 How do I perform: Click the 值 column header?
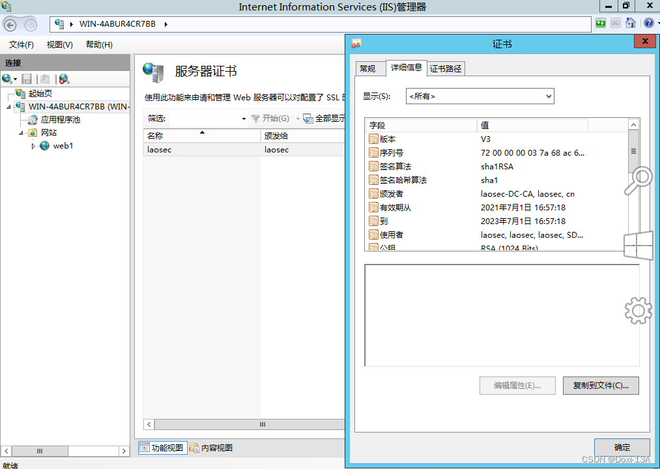click(532, 125)
